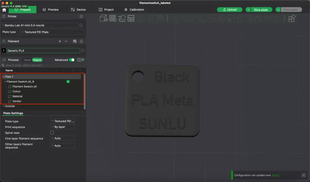
Task: Click the search magnifier icon
Action: pyautogui.click(x=3, y=65)
